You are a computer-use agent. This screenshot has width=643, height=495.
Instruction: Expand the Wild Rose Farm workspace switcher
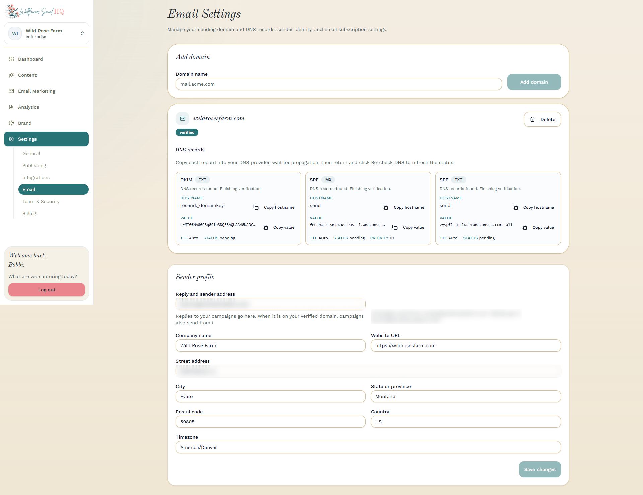[x=47, y=33]
